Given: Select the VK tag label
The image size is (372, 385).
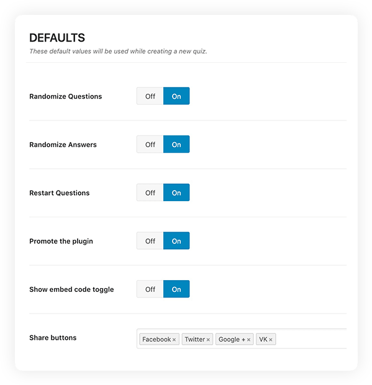Looking at the screenshot, I should point(263,339).
